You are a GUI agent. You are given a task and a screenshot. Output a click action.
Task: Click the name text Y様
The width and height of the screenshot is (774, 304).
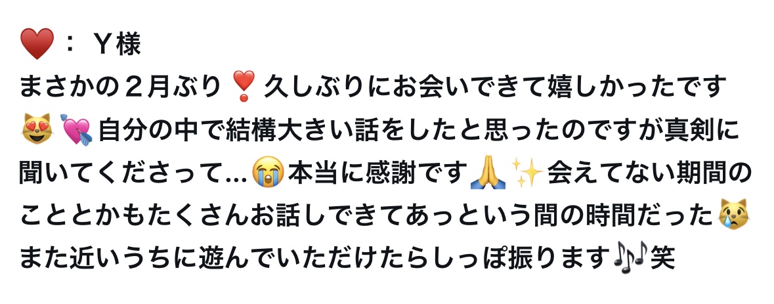[118, 45]
